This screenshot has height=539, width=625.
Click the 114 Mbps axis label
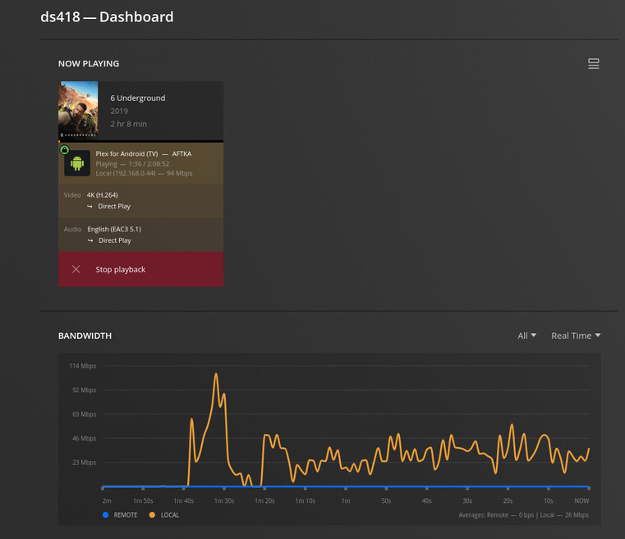[x=82, y=366]
